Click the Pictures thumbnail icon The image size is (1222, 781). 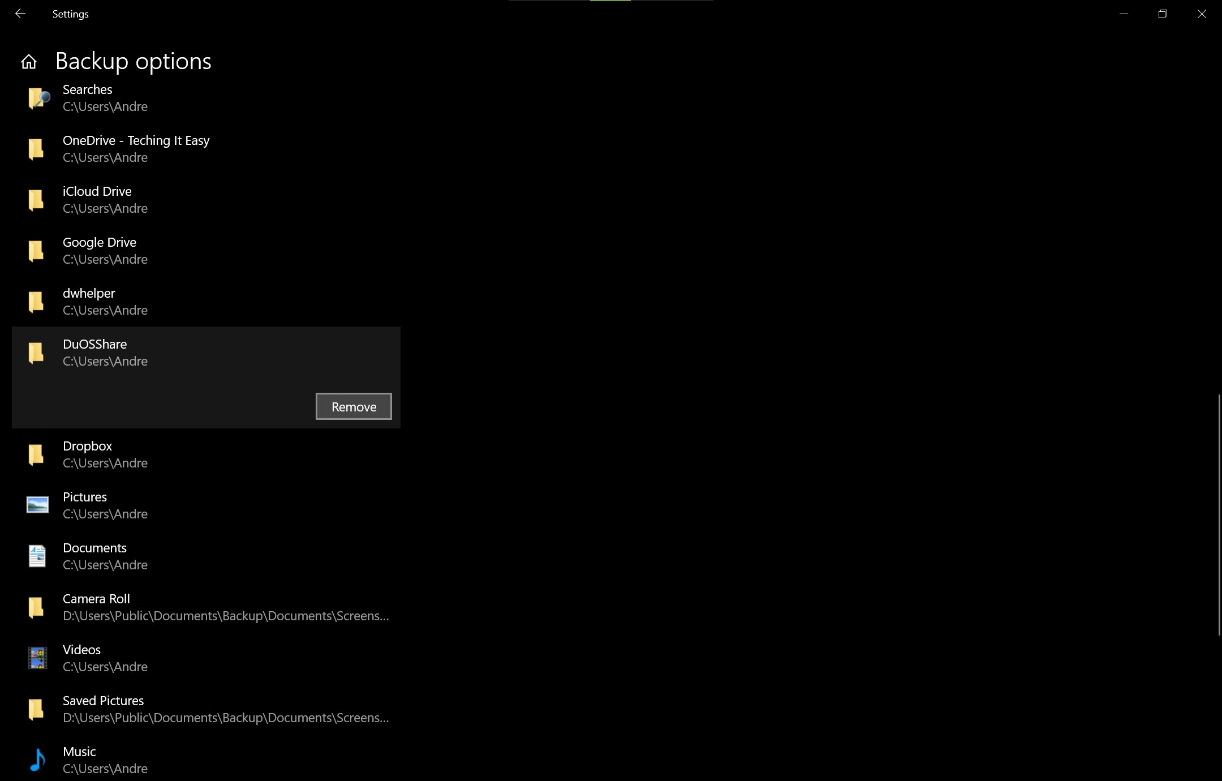point(37,505)
